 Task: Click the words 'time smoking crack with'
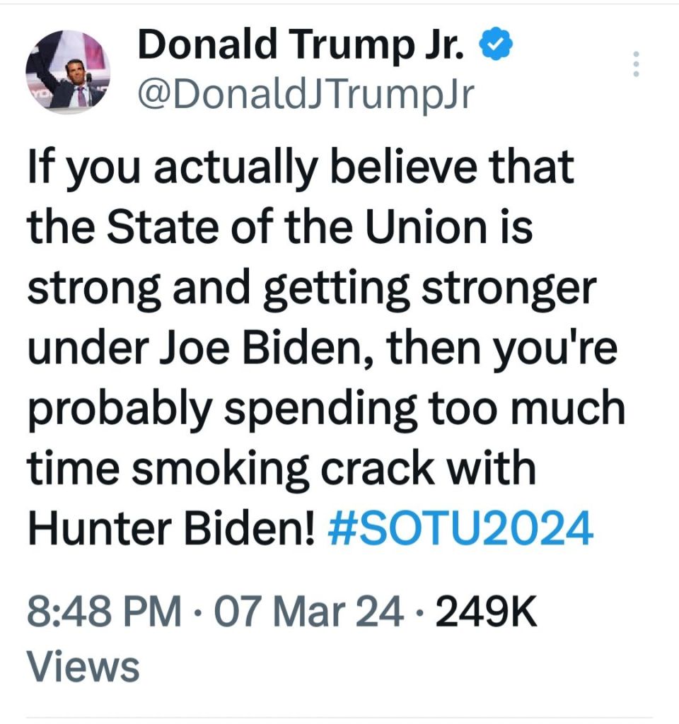tap(280, 469)
